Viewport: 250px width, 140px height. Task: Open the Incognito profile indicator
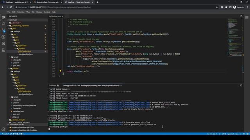click(239, 7)
